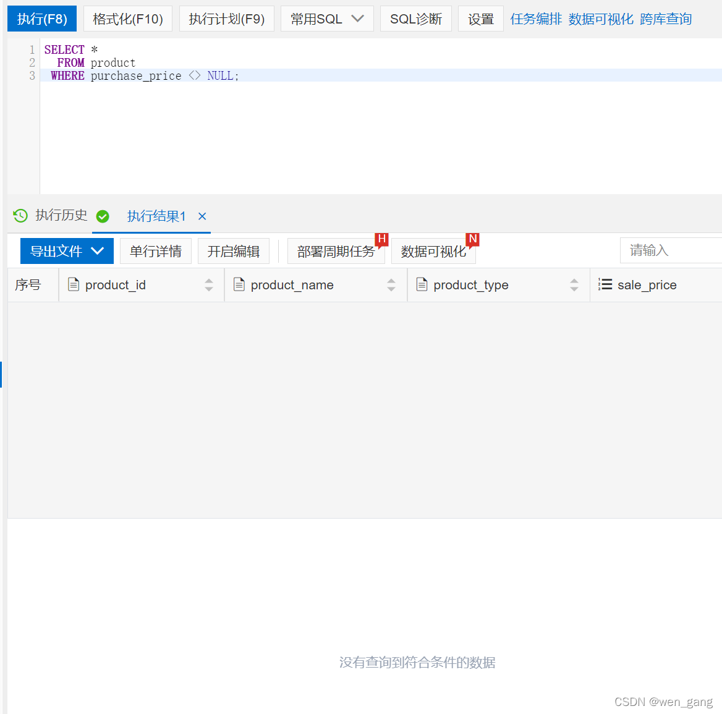Enable editing with the 开启编辑 button
Viewport: 722px width, 714px height.
(x=234, y=250)
